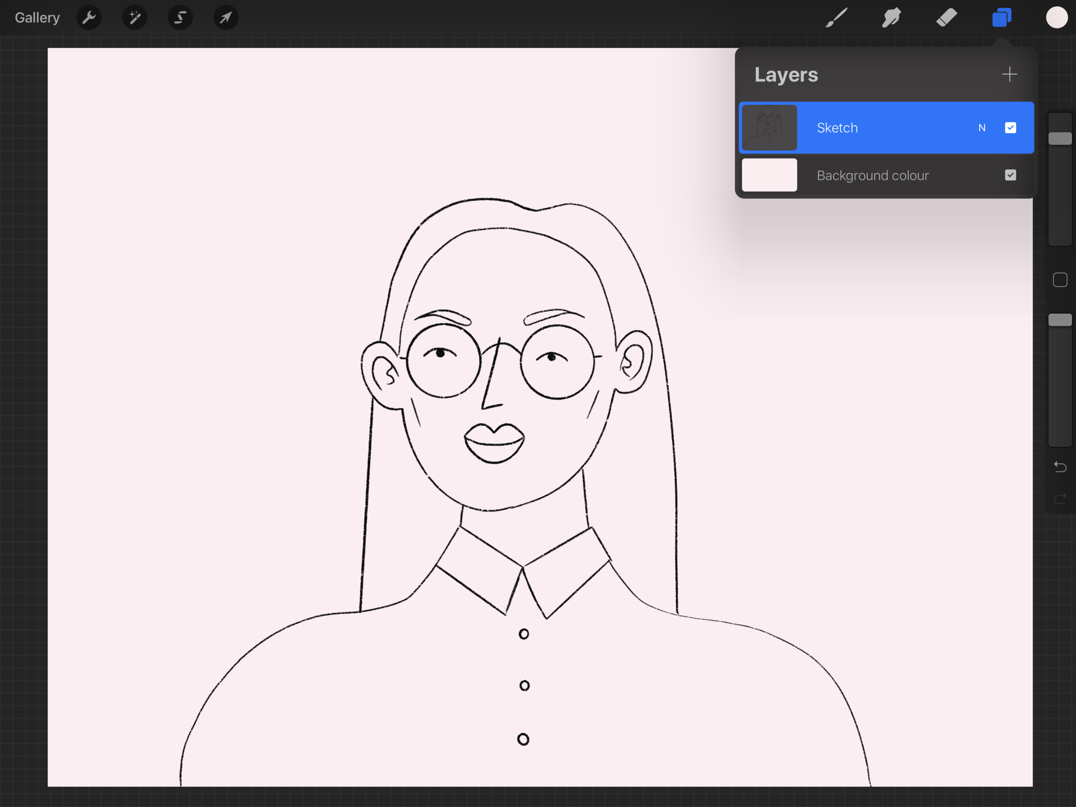This screenshot has height=807, width=1076.
Task: Open the active colour swatch circle
Action: click(x=1057, y=18)
